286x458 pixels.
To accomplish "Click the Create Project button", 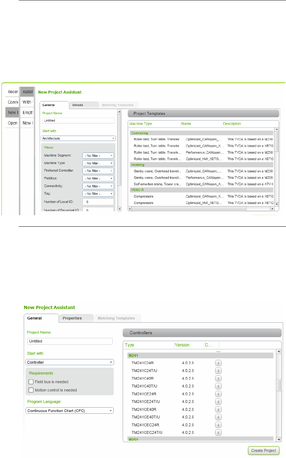I will [x=263, y=450].
